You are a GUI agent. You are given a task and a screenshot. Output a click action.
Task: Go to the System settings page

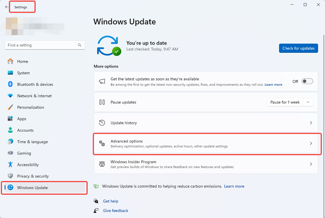23,73
